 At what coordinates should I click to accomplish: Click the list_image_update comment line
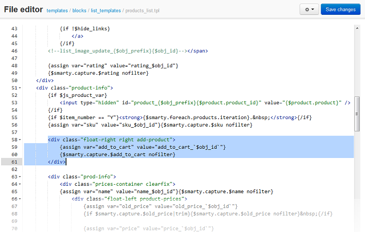[128, 51]
